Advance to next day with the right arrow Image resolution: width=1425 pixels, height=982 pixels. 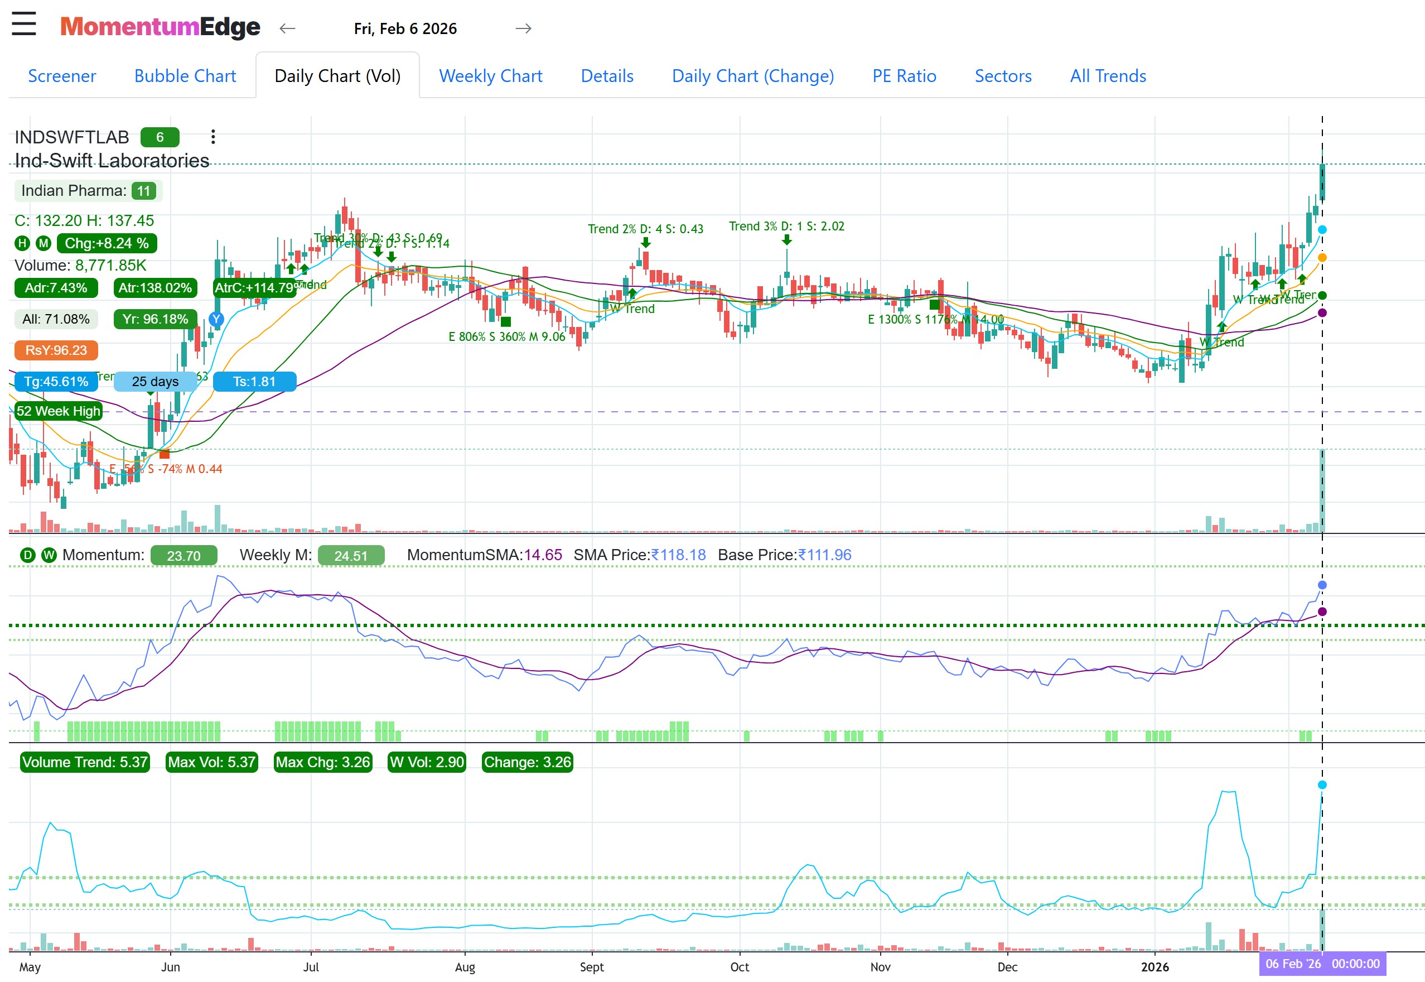pos(524,28)
